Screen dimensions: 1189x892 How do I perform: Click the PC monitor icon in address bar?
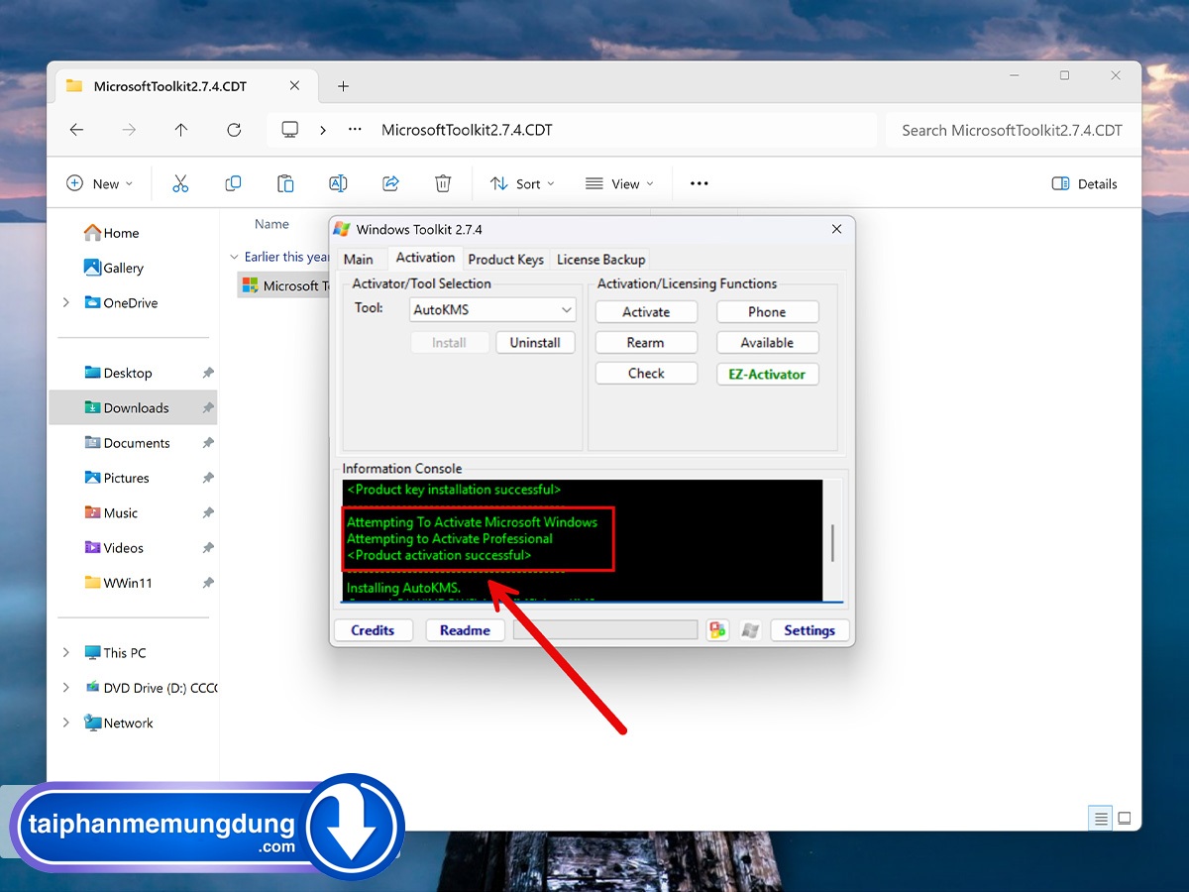[x=290, y=130]
